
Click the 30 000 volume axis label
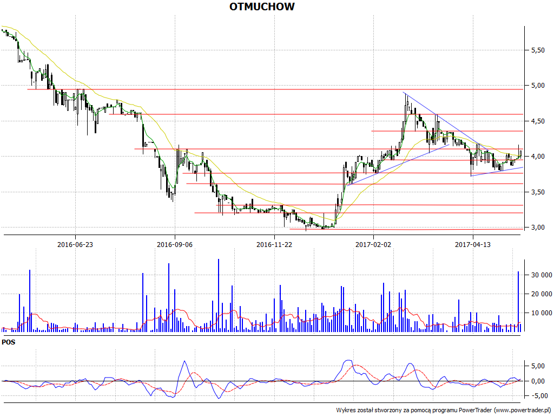[541, 275]
